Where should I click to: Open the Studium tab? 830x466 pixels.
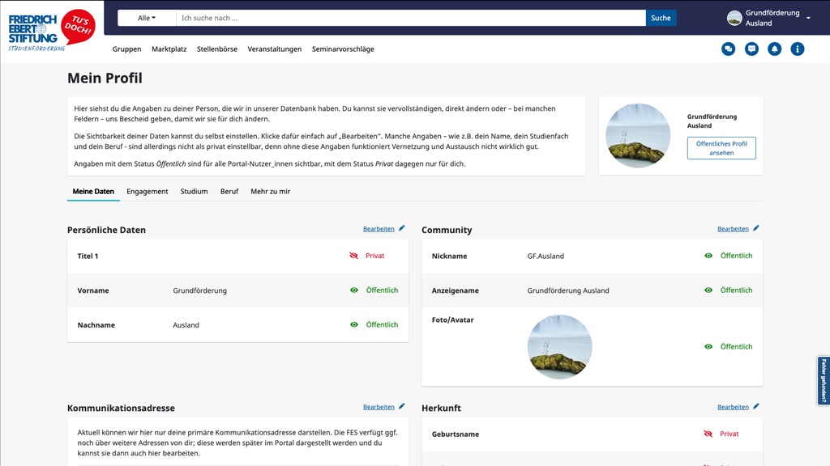tap(194, 192)
